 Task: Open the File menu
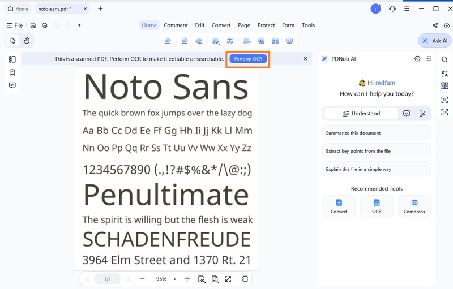point(15,25)
